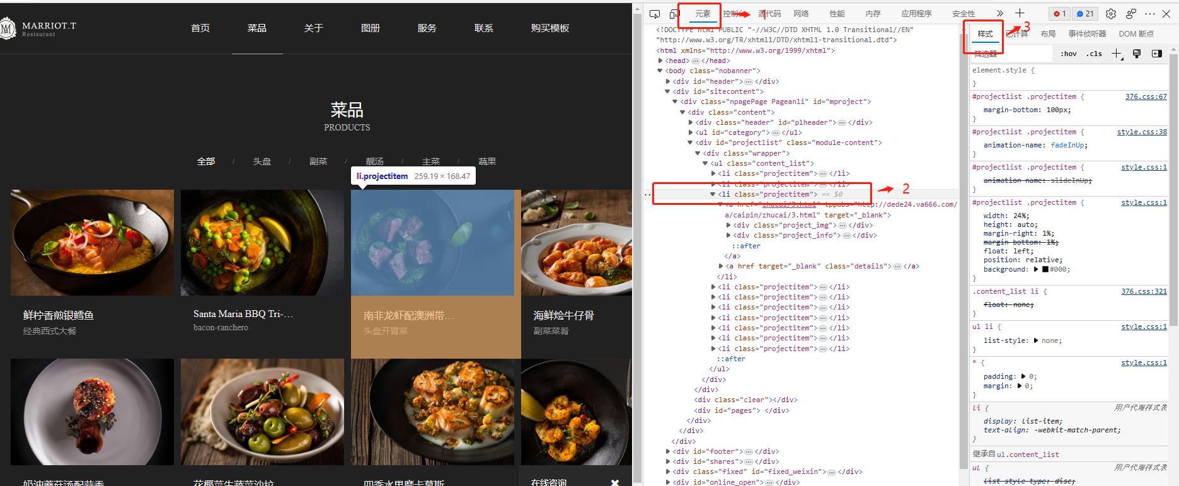Open the 布局 styles sub-tab

(x=1048, y=34)
